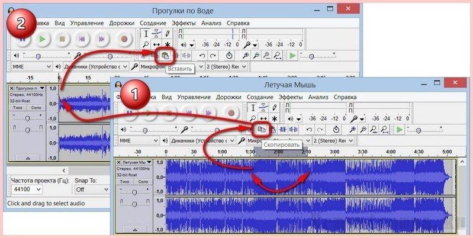The image size is (473, 238).
Task: Fit project in Летучая Мышь window
Action: click(x=384, y=130)
